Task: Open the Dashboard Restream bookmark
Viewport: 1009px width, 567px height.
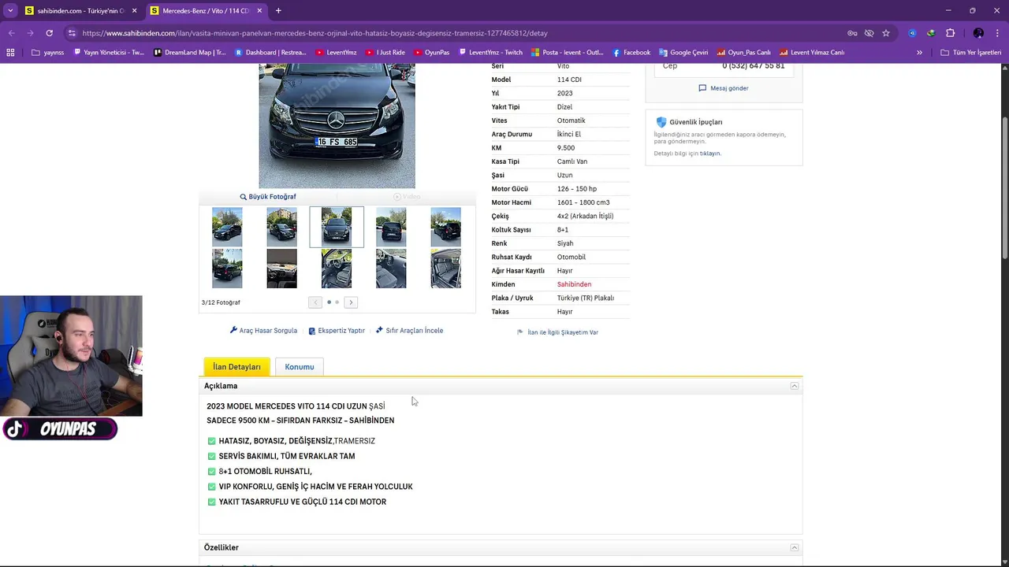Action: click(270, 52)
